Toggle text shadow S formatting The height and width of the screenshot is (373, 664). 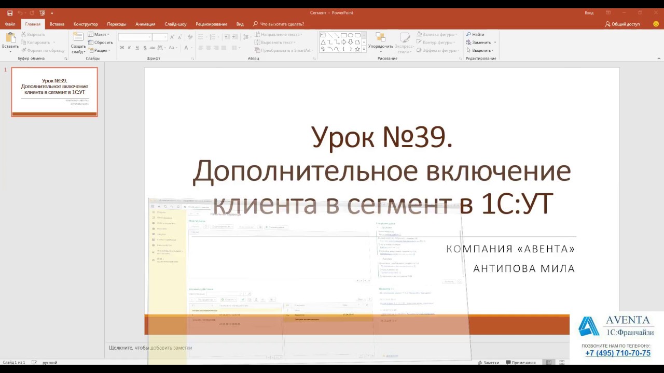click(144, 48)
